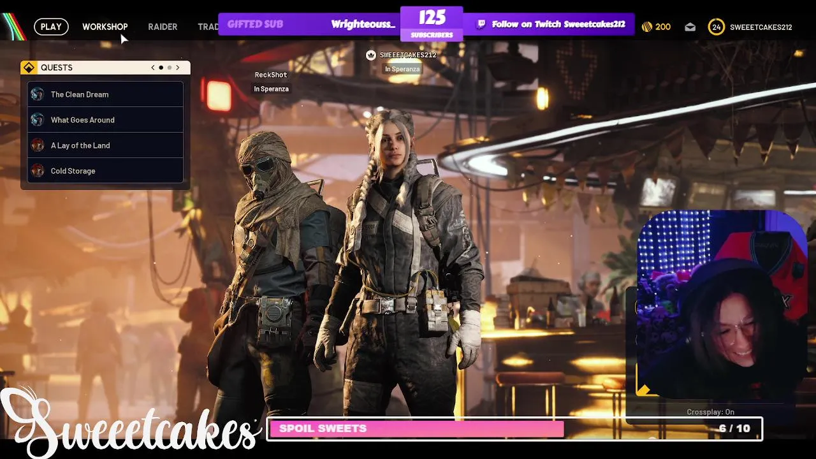Open the RAIDER tab
Screen dimensions: 816x459
point(163,27)
